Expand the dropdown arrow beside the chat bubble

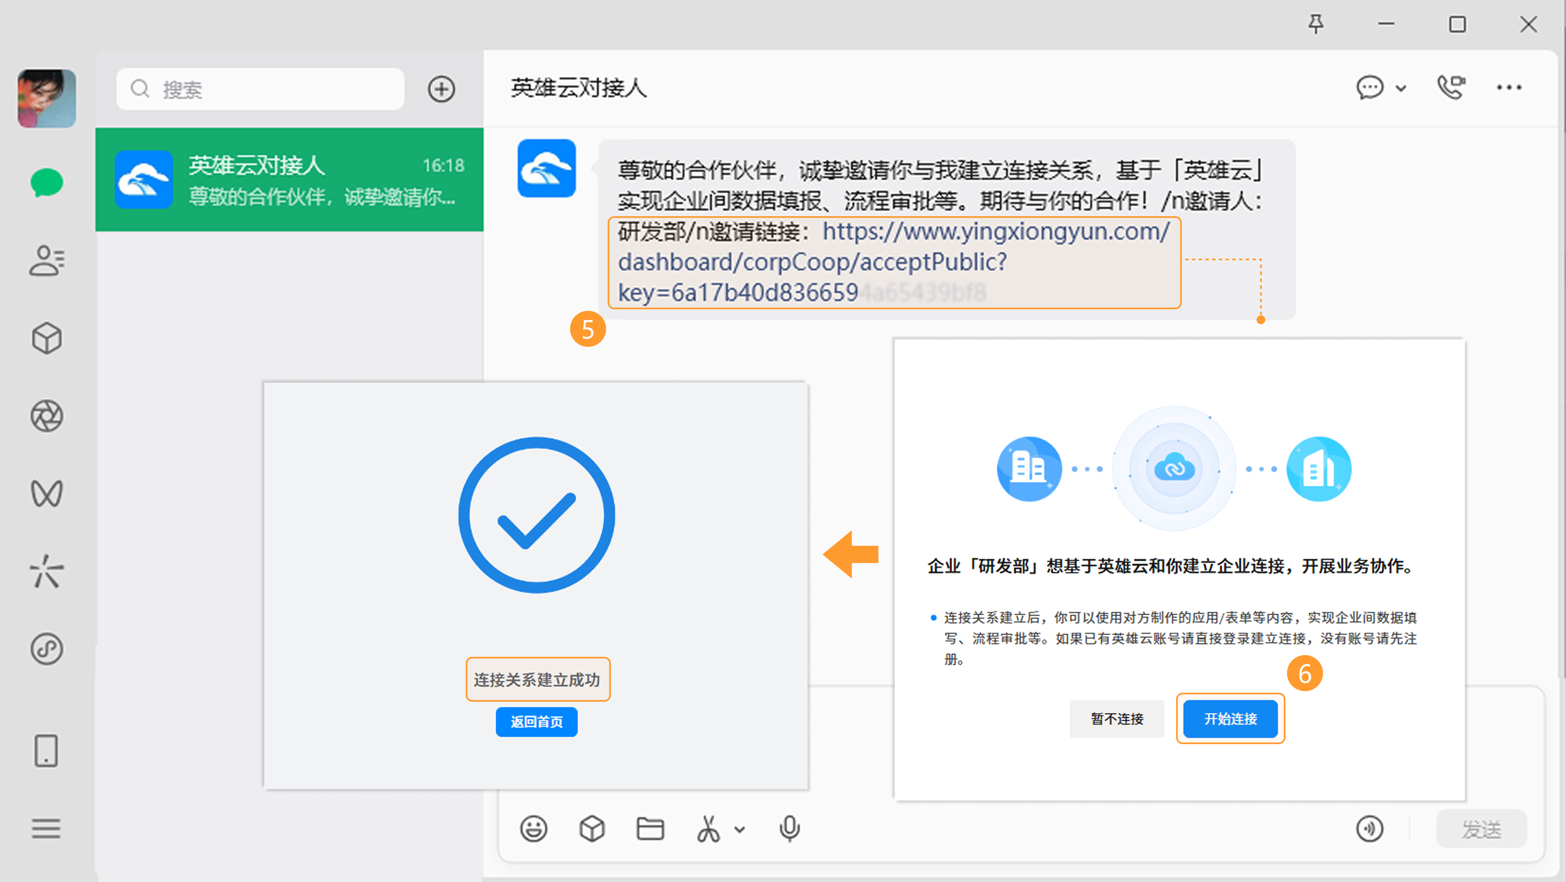click(x=1401, y=88)
